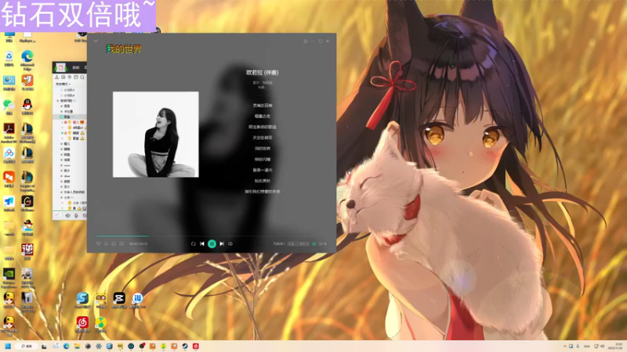Download the current song

[x=106, y=243]
